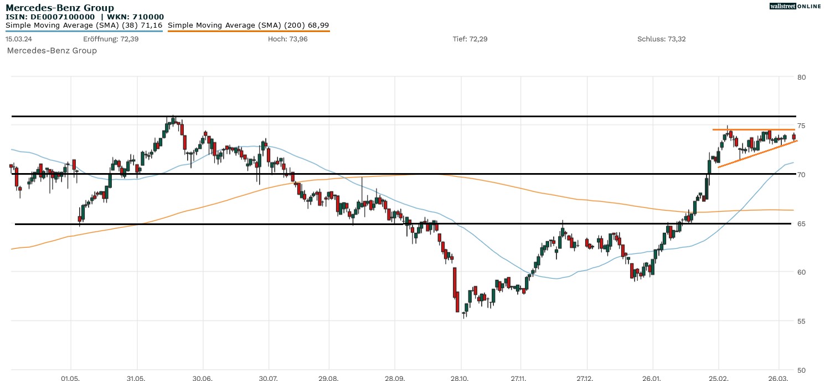Click the 15.03.24 date label
The height and width of the screenshot is (381, 825).
18,39
